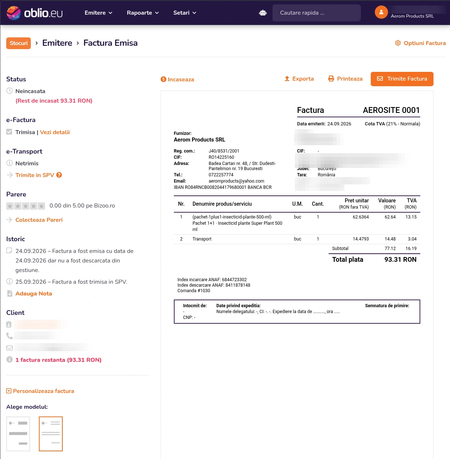Open Vezi detalii link
The image size is (450, 459).
click(x=55, y=132)
